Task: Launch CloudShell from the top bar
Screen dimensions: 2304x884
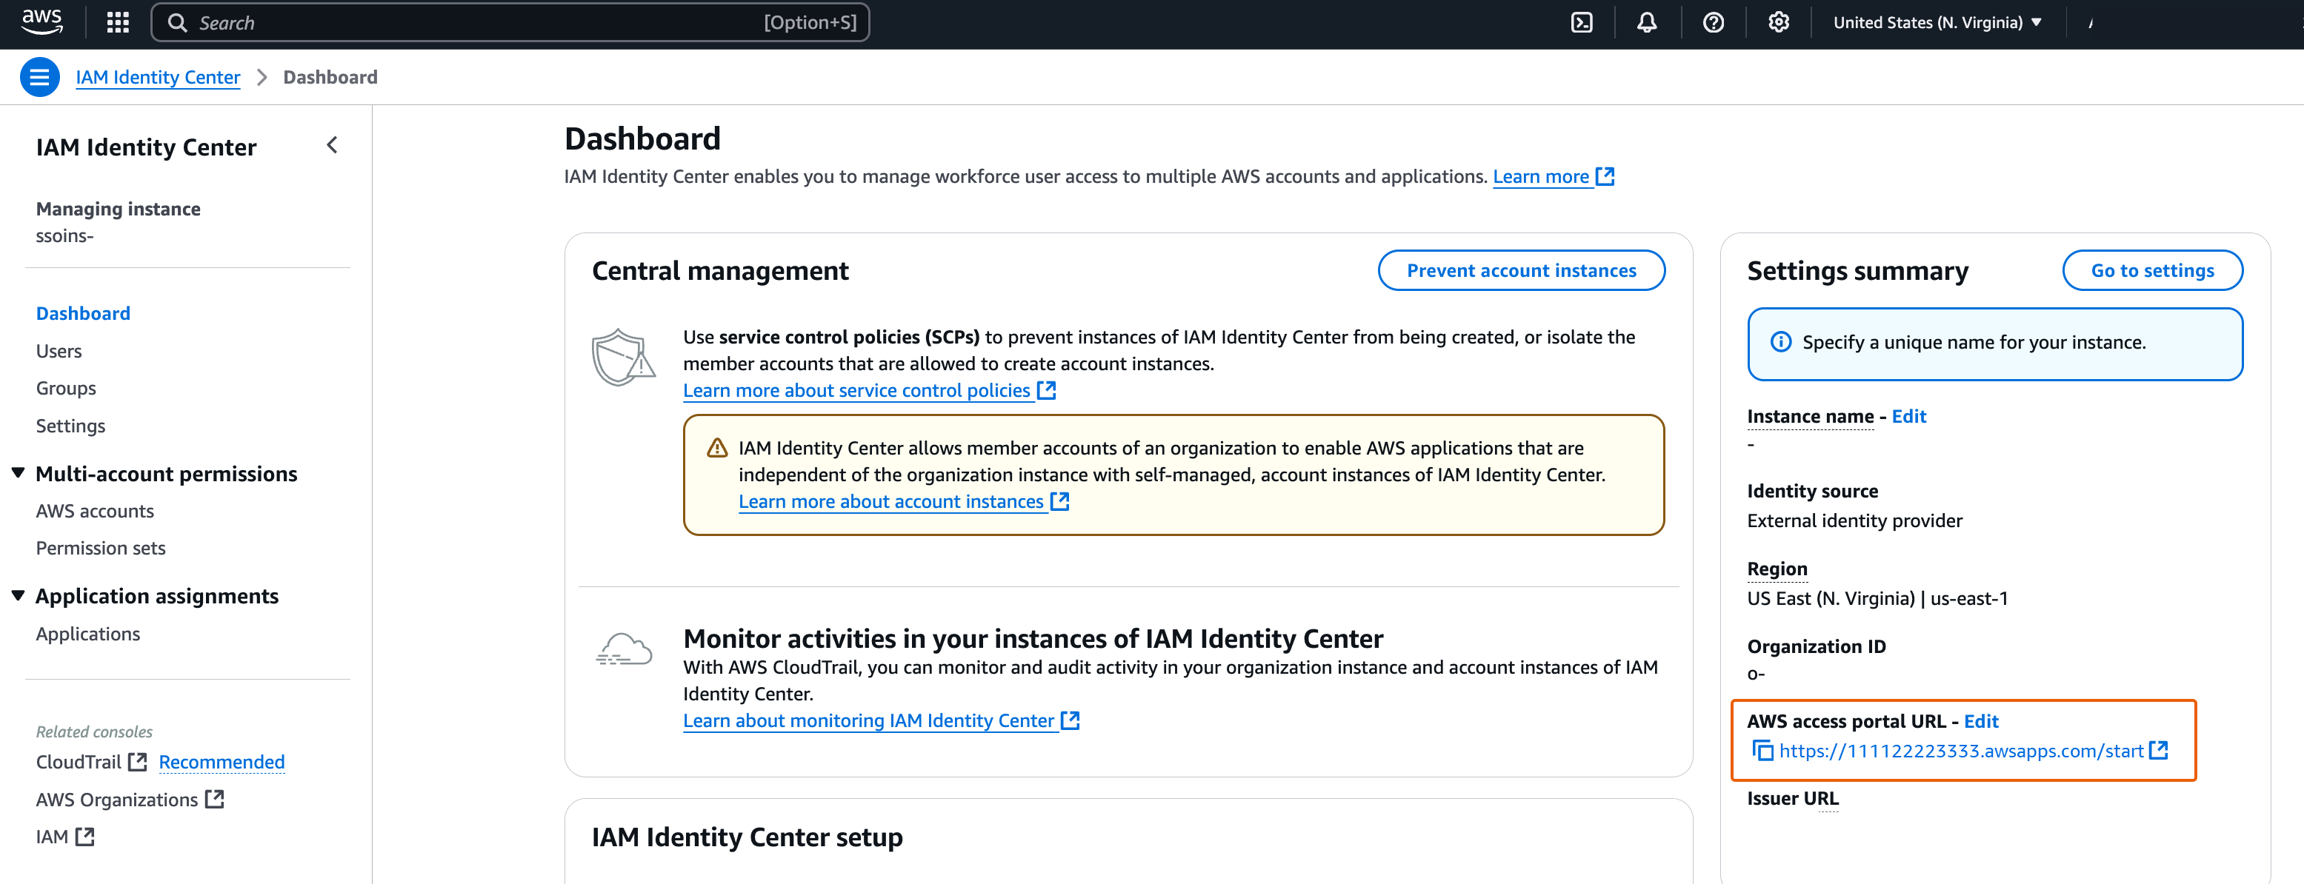Action: pyautogui.click(x=1582, y=22)
